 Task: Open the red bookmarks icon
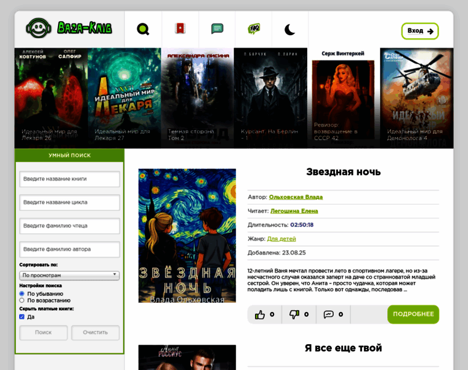coord(180,29)
